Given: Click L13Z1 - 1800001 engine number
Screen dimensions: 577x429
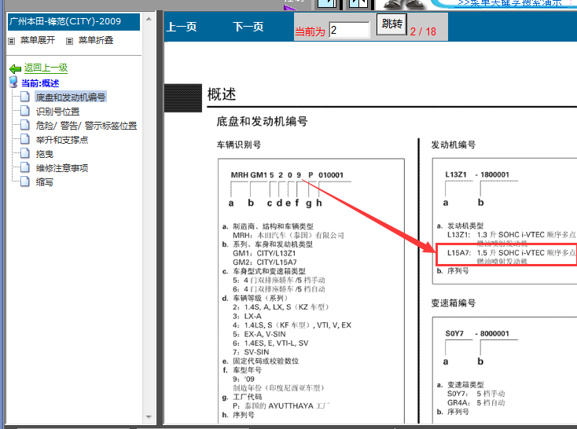Looking at the screenshot, I should tap(477, 174).
